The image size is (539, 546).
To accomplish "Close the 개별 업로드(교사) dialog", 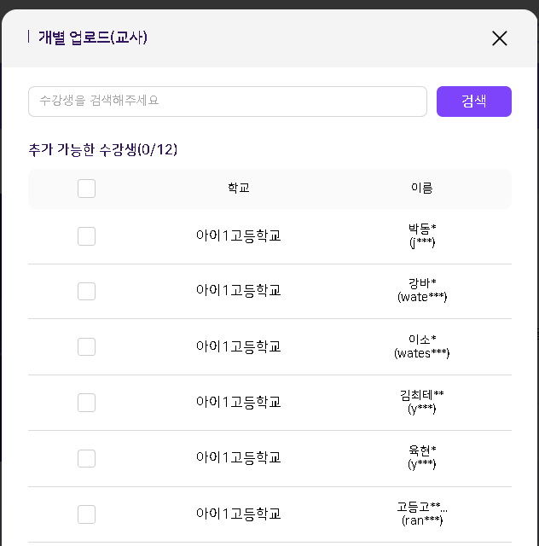I will [x=500, y=38].
